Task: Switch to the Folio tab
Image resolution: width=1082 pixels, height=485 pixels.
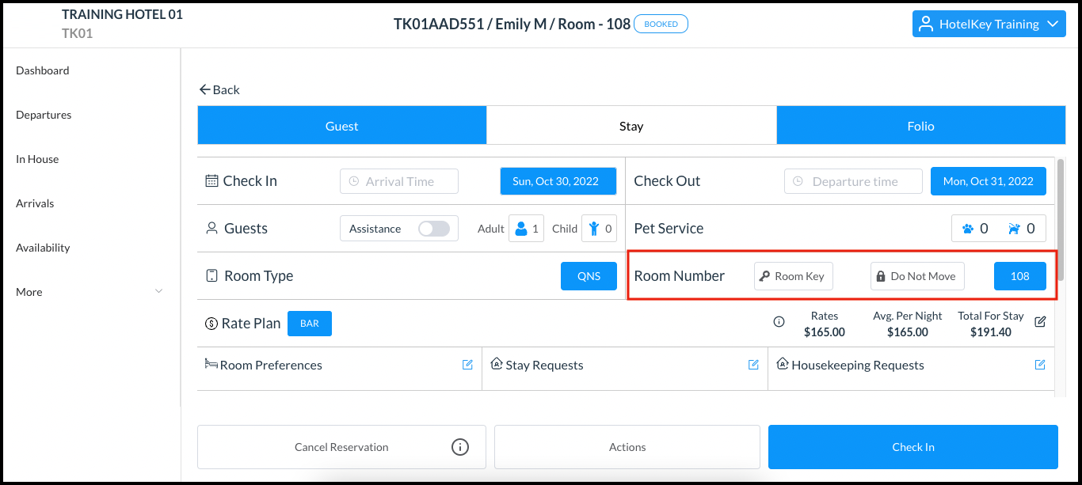Action: [x=920, y=125]
